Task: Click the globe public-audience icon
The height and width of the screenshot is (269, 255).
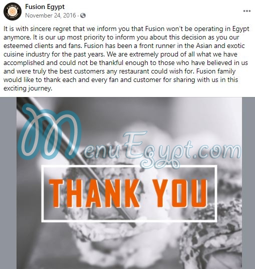Action: 83,15
